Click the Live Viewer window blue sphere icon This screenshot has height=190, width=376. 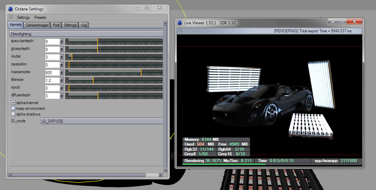click(x=180, y=23)
